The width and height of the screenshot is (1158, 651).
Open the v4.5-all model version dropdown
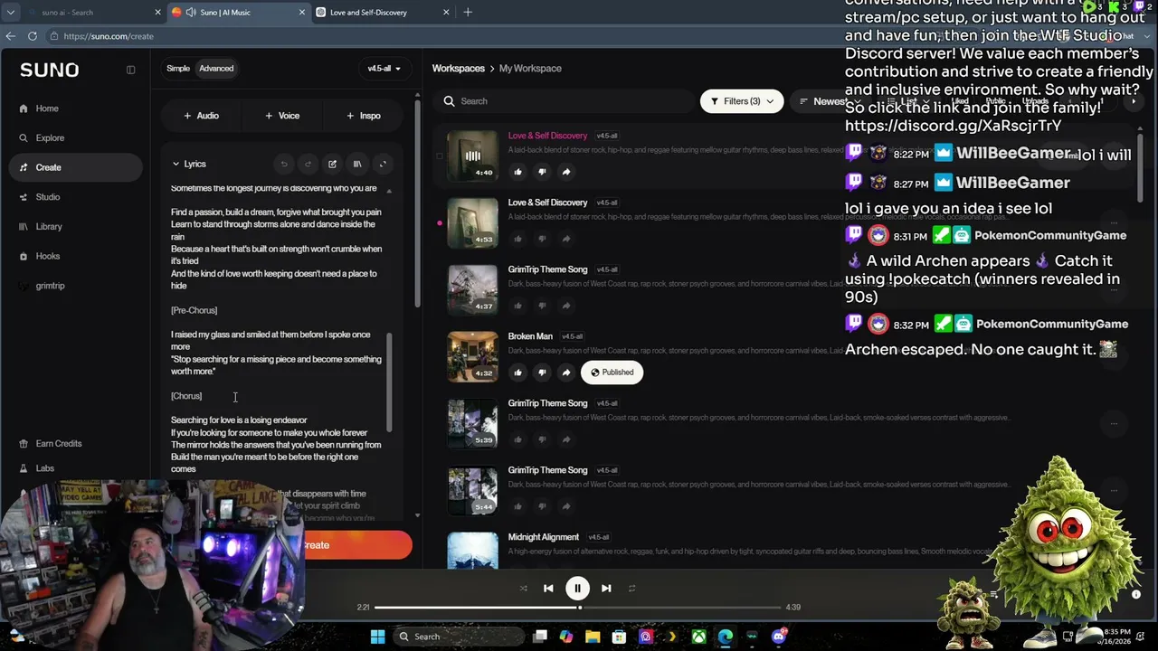click(x=384, y=69)
